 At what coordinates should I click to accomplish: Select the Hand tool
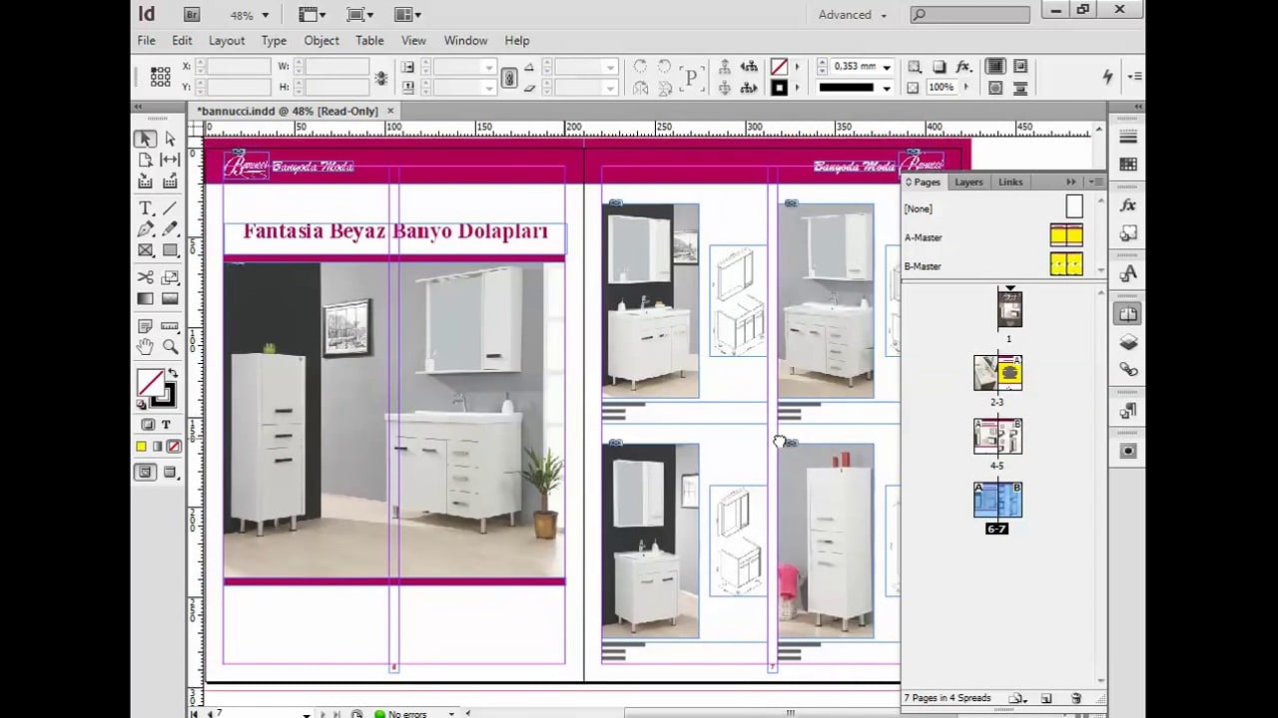tap(146, 347)
